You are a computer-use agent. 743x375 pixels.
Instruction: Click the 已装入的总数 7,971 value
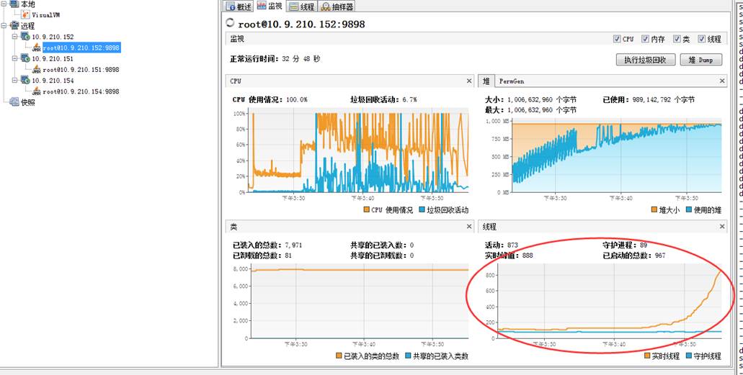[293, 245]
